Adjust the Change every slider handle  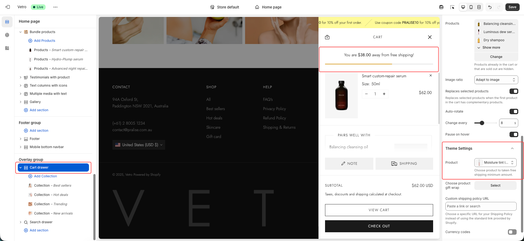[x=482, y=123]
